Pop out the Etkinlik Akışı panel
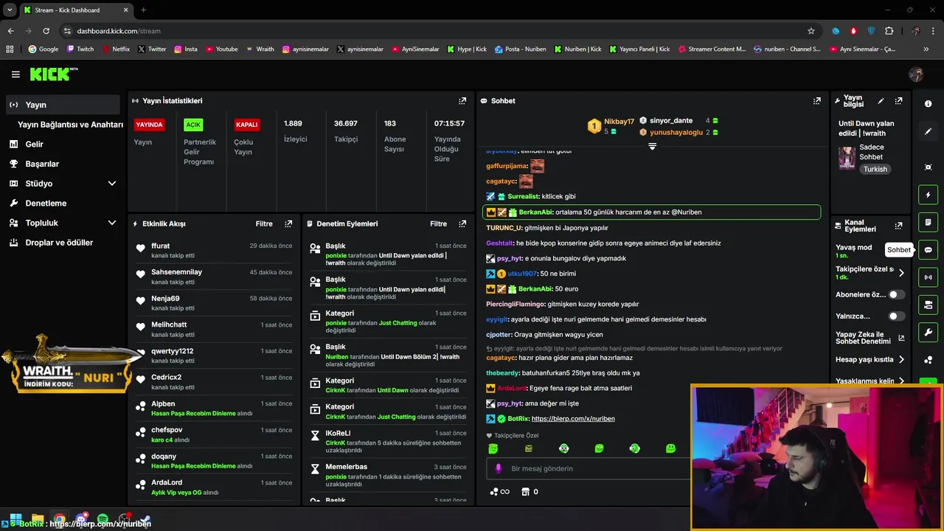Image resolution: width=944 pixels, height=531 pixels. click(288, 223)
